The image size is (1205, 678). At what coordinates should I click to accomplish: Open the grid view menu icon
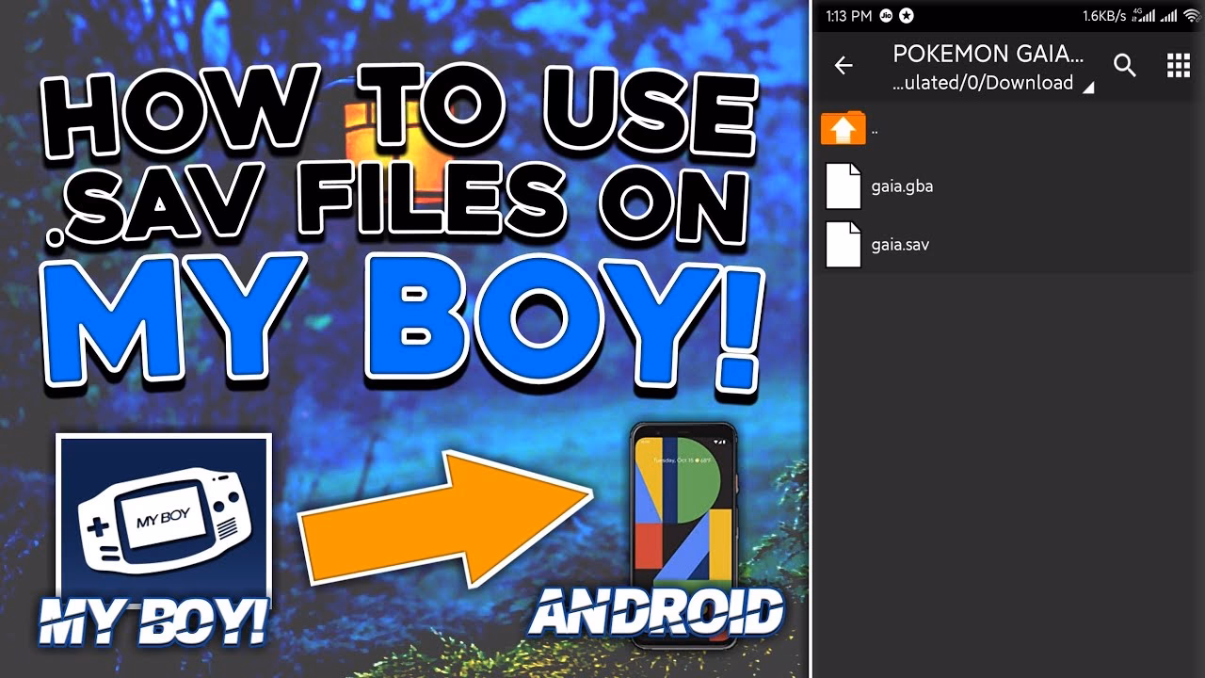(x=1178, y=65)
